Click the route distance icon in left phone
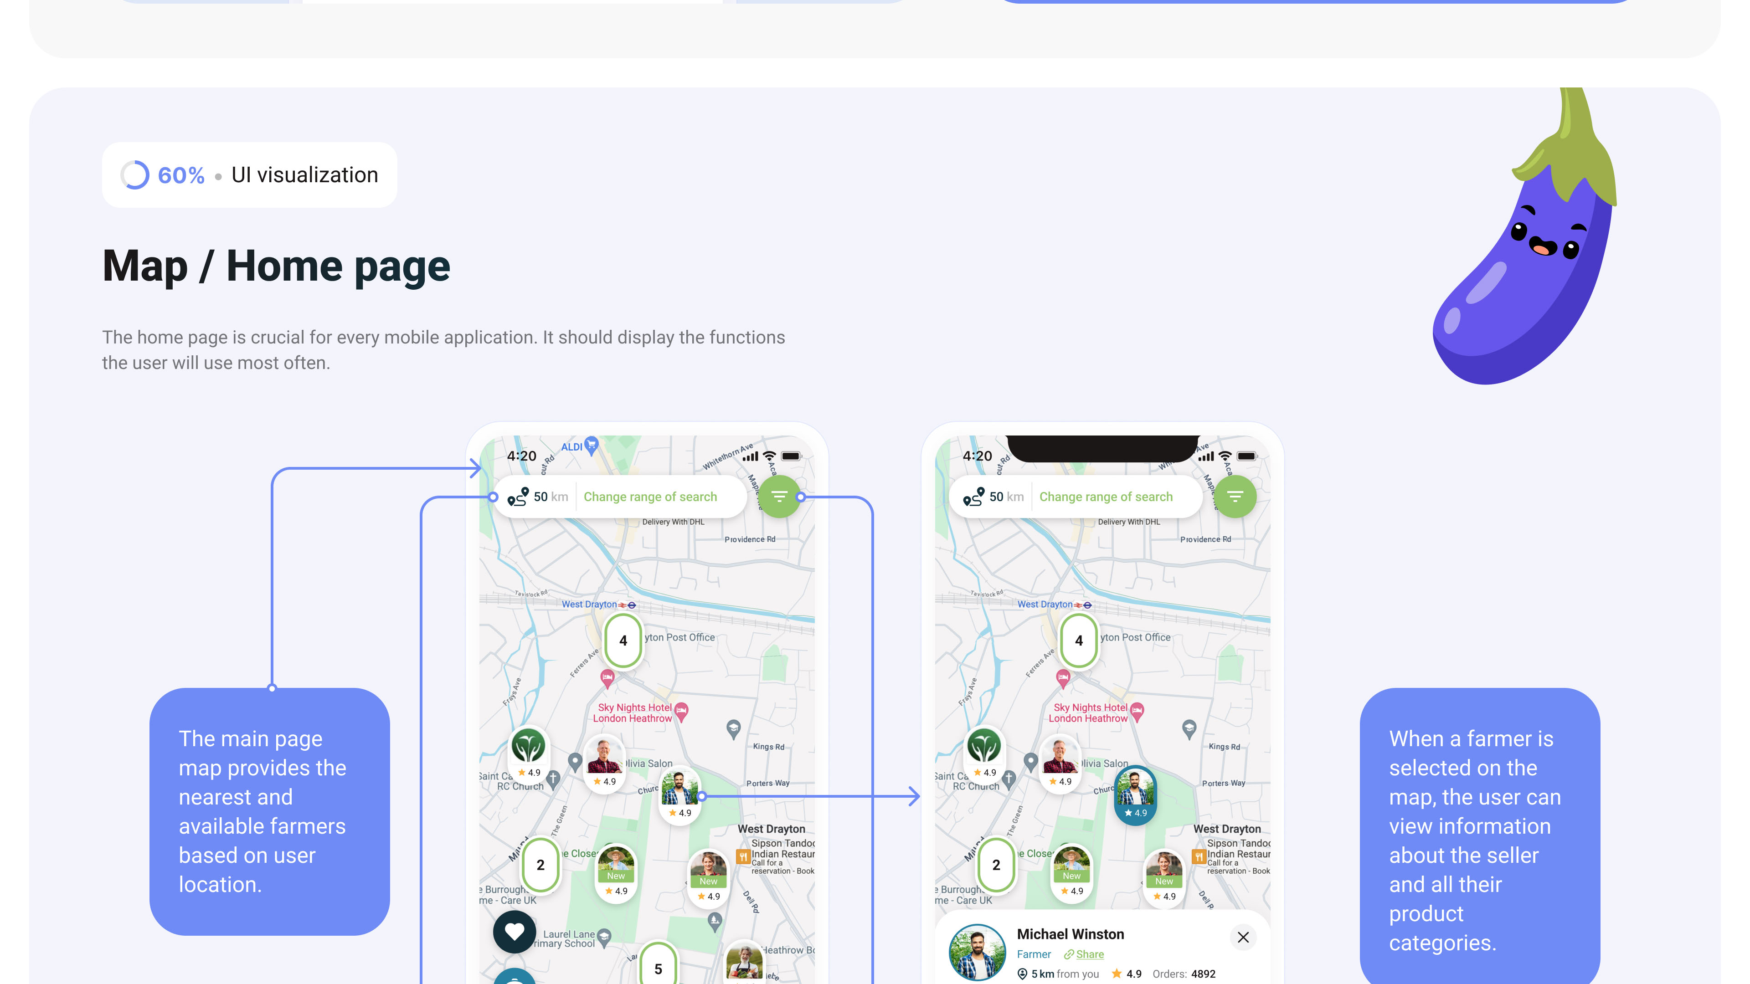Viewport: 1750px width, 984px height. 518,497
